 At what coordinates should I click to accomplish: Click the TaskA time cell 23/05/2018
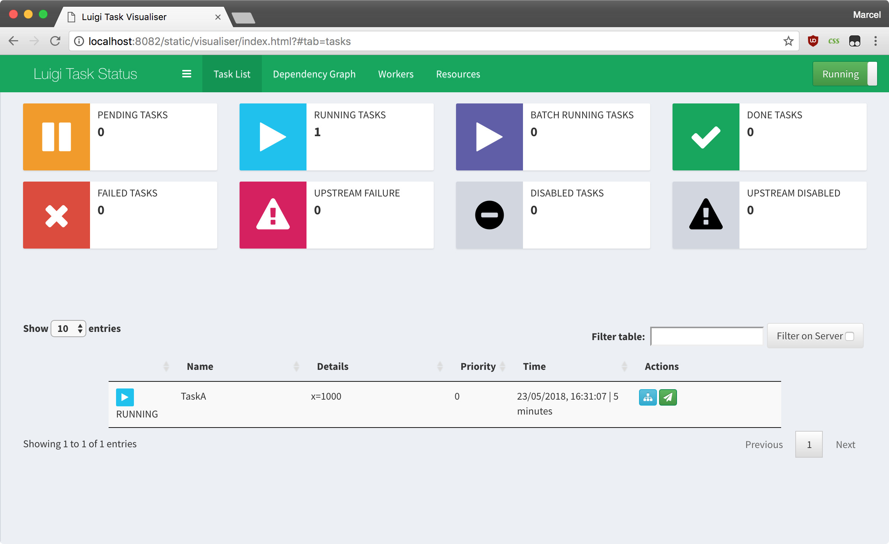click(x=568, y=404)
